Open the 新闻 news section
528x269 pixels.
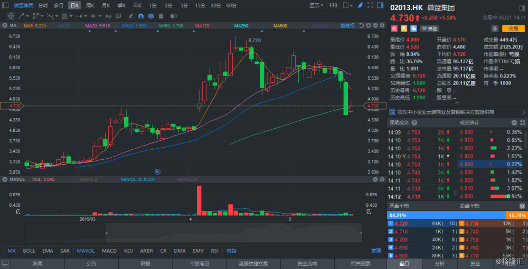click(37, 263)
